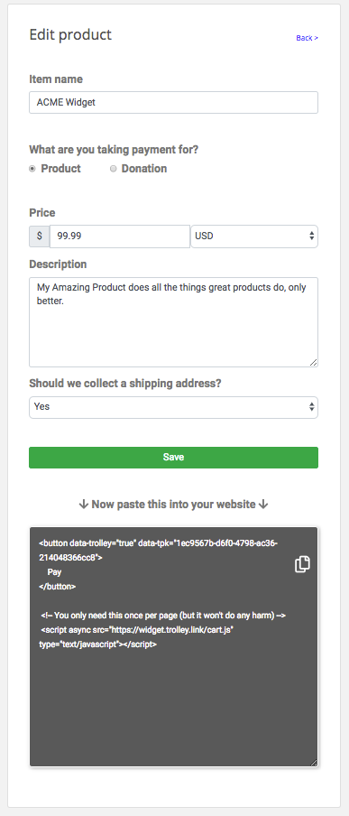Open the USD currency dropdown

point(254,236)
